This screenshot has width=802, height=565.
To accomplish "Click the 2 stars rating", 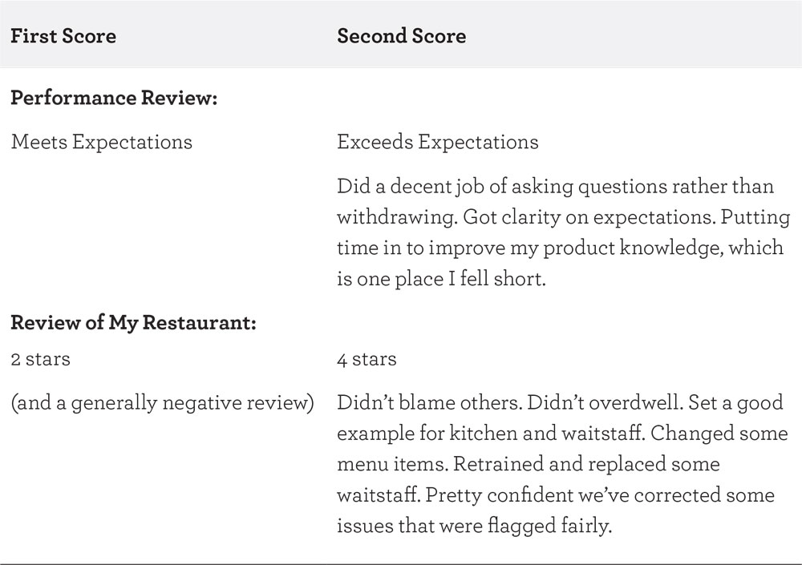I will [x=40, y=359].
